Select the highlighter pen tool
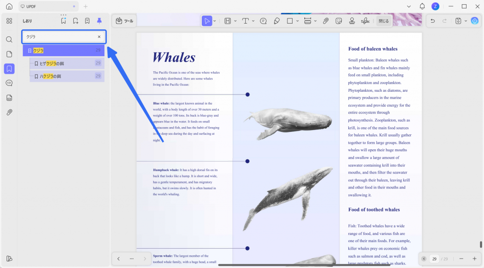Image resolution: width=484 pixels, height=268 pixels. (277, 21)
